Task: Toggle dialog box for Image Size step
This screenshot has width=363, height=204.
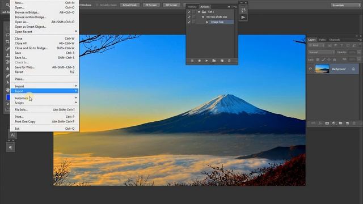Action: click(194, 22)
